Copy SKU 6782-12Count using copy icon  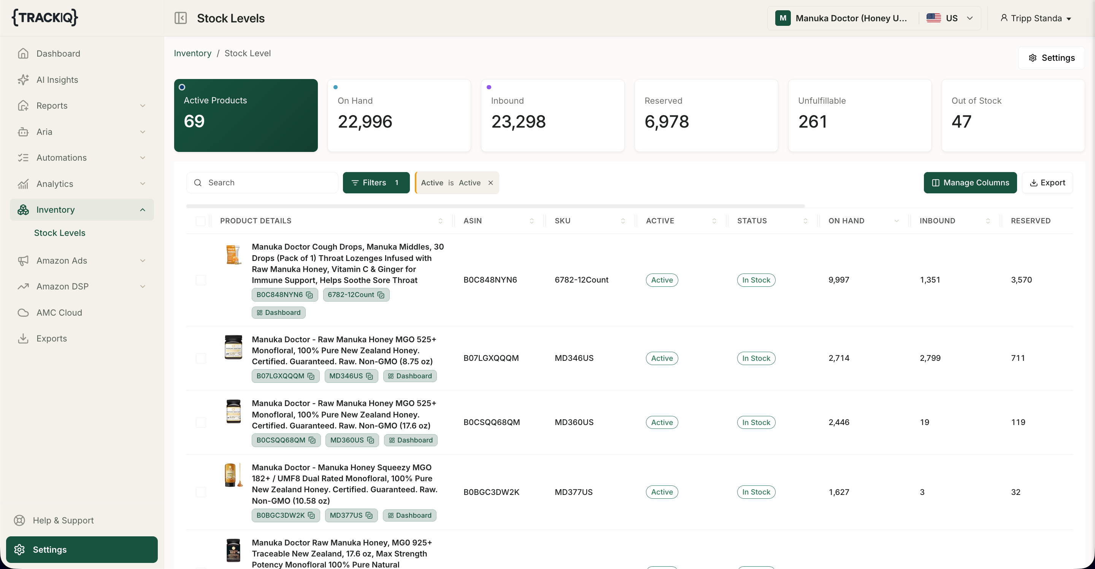[381, 295]
